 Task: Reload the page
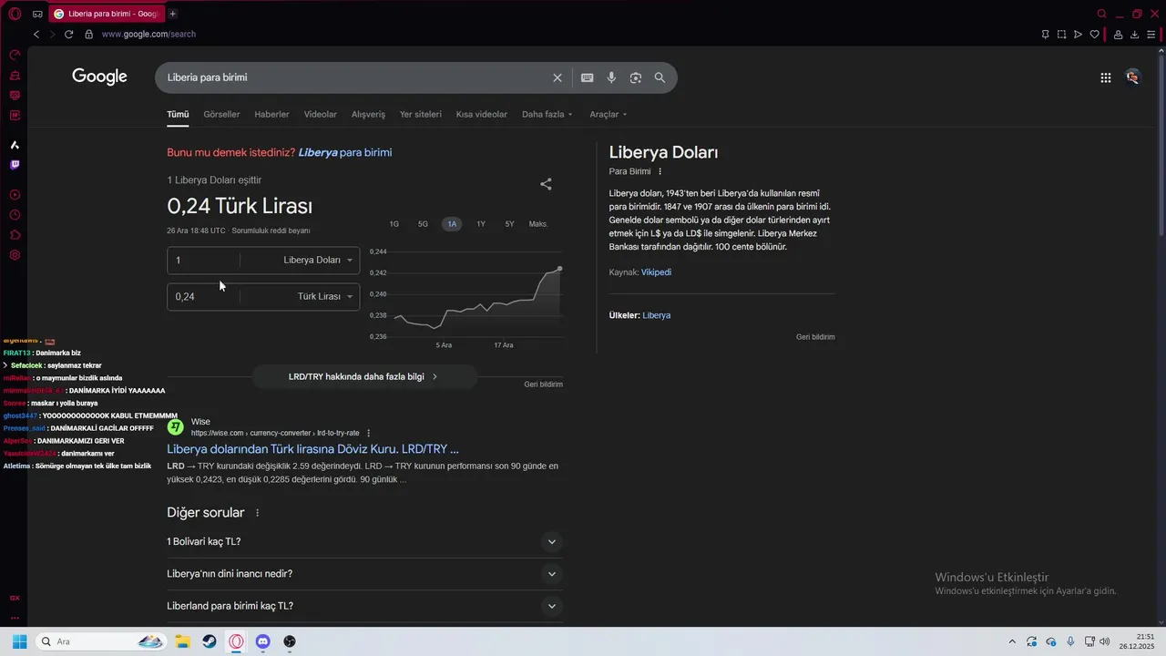(x=68, y=34)
